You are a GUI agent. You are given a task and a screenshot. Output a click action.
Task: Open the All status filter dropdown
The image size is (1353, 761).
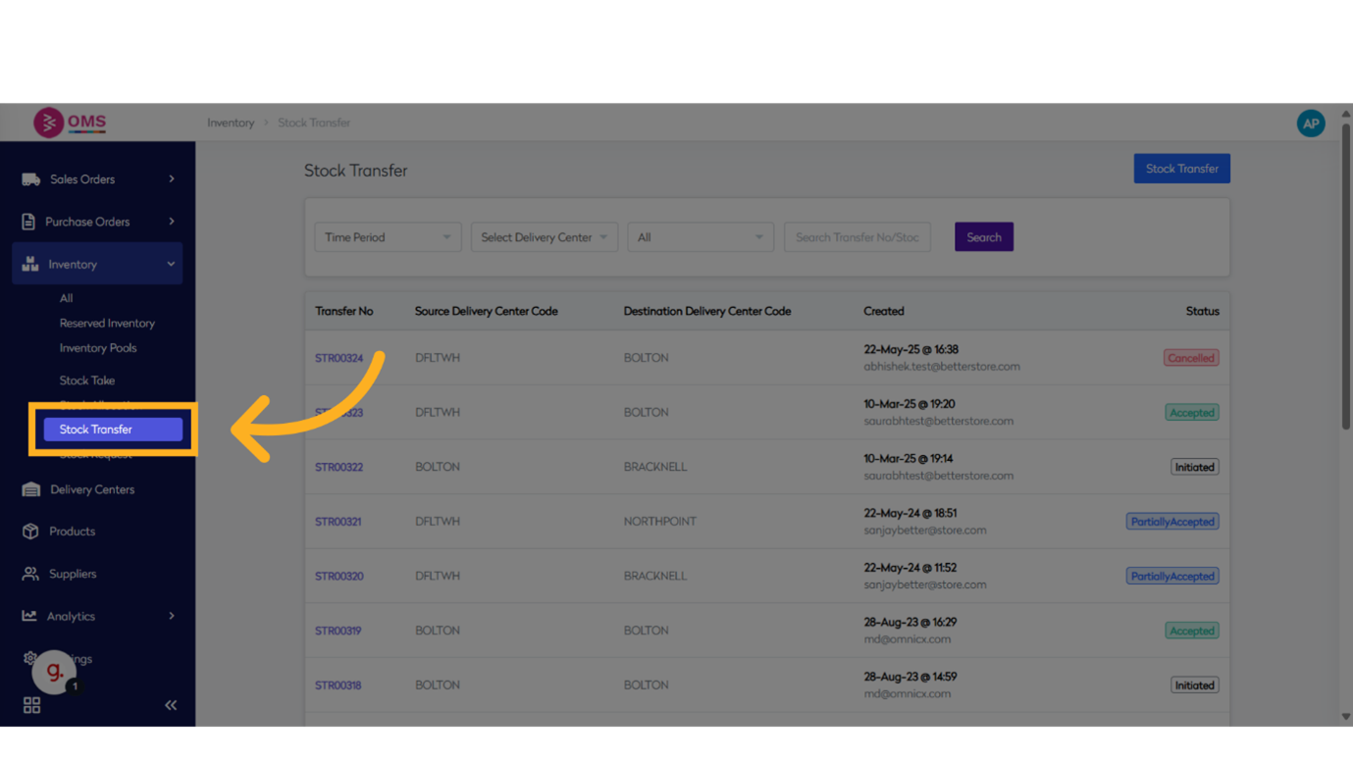(x=700, y=237)
